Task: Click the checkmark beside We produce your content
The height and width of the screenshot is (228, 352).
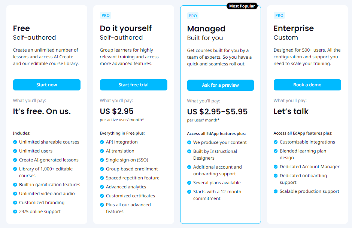Action: tap(189, 142)
